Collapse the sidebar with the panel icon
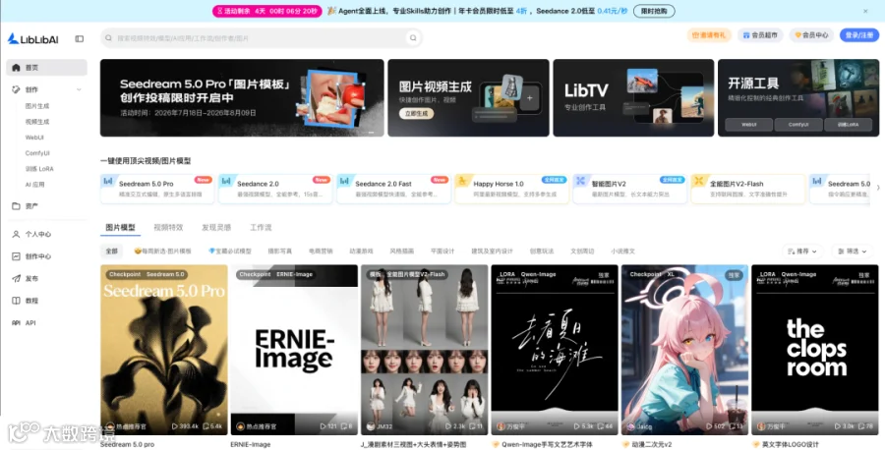 pos(79,39)
